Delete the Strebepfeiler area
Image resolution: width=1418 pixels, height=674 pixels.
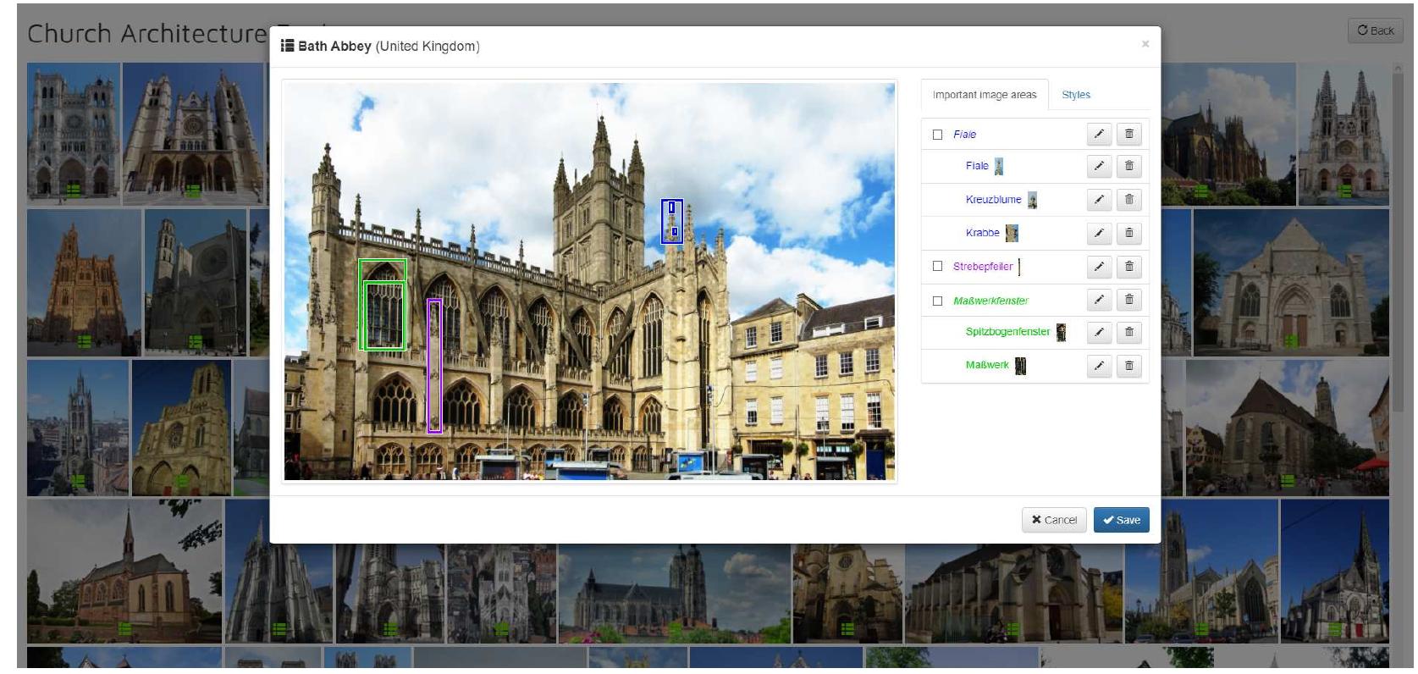click(x=1129, y=267)
